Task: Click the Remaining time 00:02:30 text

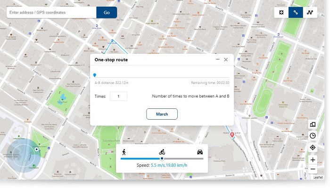Action: (x=210, y=82)
